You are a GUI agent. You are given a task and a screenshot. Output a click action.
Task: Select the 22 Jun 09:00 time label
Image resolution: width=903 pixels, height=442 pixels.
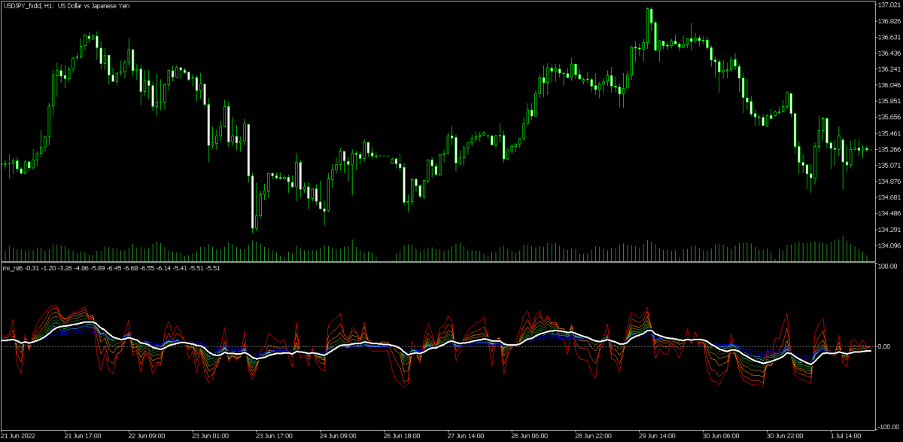pyautogui.click(x=146, y=436)
